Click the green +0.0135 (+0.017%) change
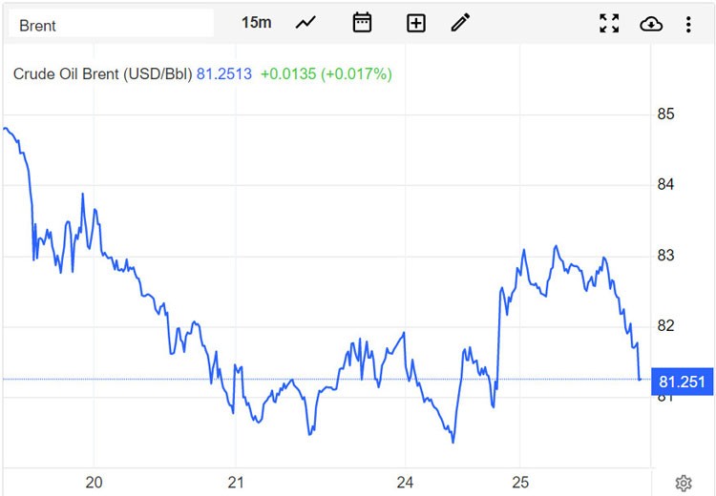 tap(326, 73)
